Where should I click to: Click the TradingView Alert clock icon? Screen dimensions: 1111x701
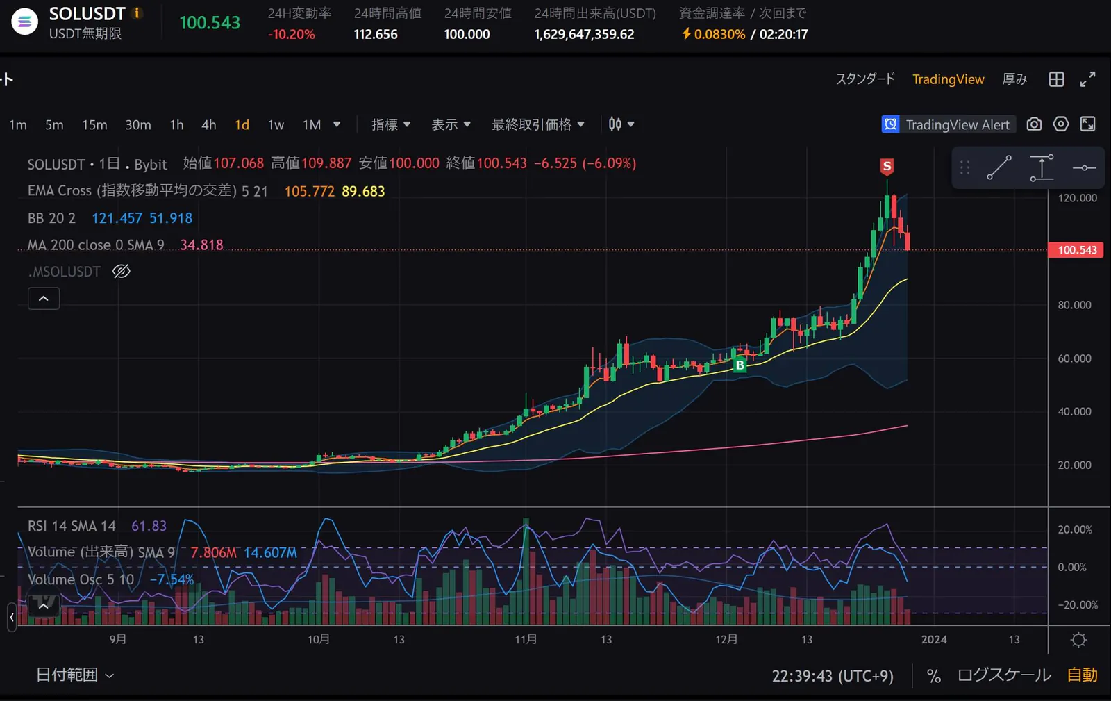pyautogui.click(x=890, y=124)
